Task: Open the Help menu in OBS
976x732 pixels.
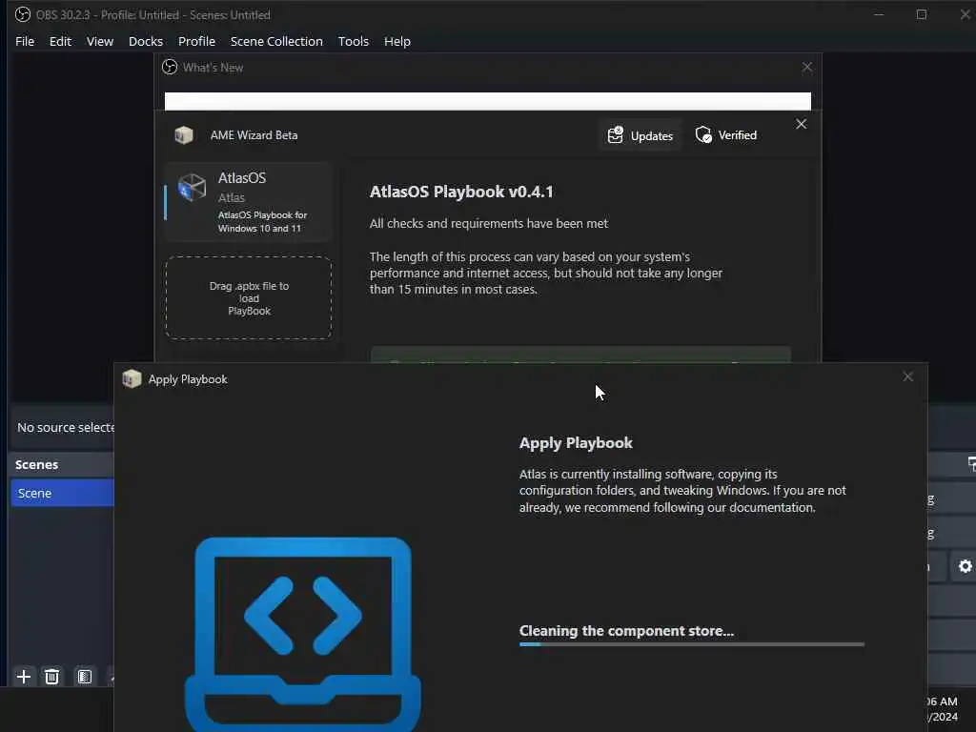Action: pyautogui.click(x=397, y=41)
